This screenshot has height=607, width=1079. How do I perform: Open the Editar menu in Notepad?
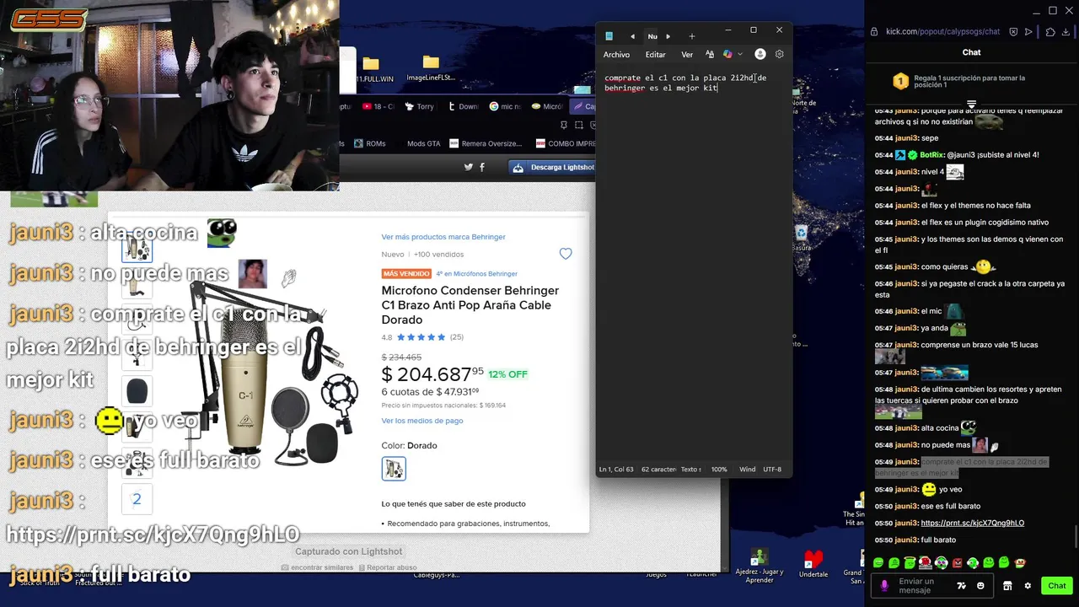point(655,55)
